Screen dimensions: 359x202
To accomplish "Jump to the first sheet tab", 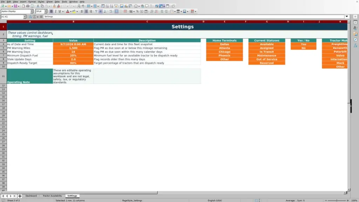I will (3, 196).
